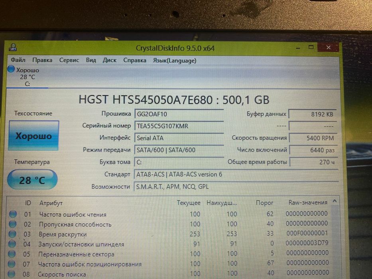Viewport: 372px width, 279px height.
Task: Select the row Время раскрутки
Action: [x=169, y=234]
